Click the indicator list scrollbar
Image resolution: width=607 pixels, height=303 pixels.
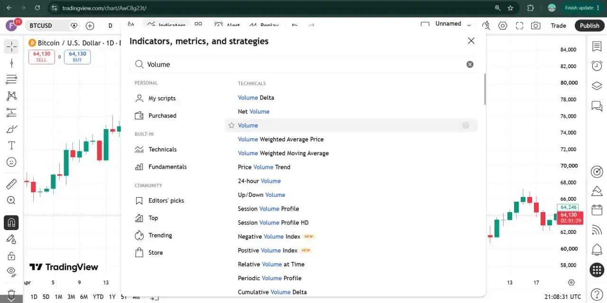[x=485, y=89]
